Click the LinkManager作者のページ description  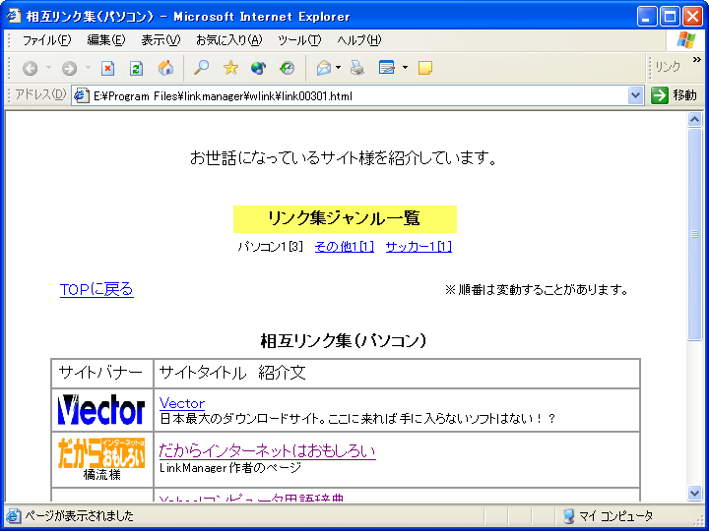(230, 468)
